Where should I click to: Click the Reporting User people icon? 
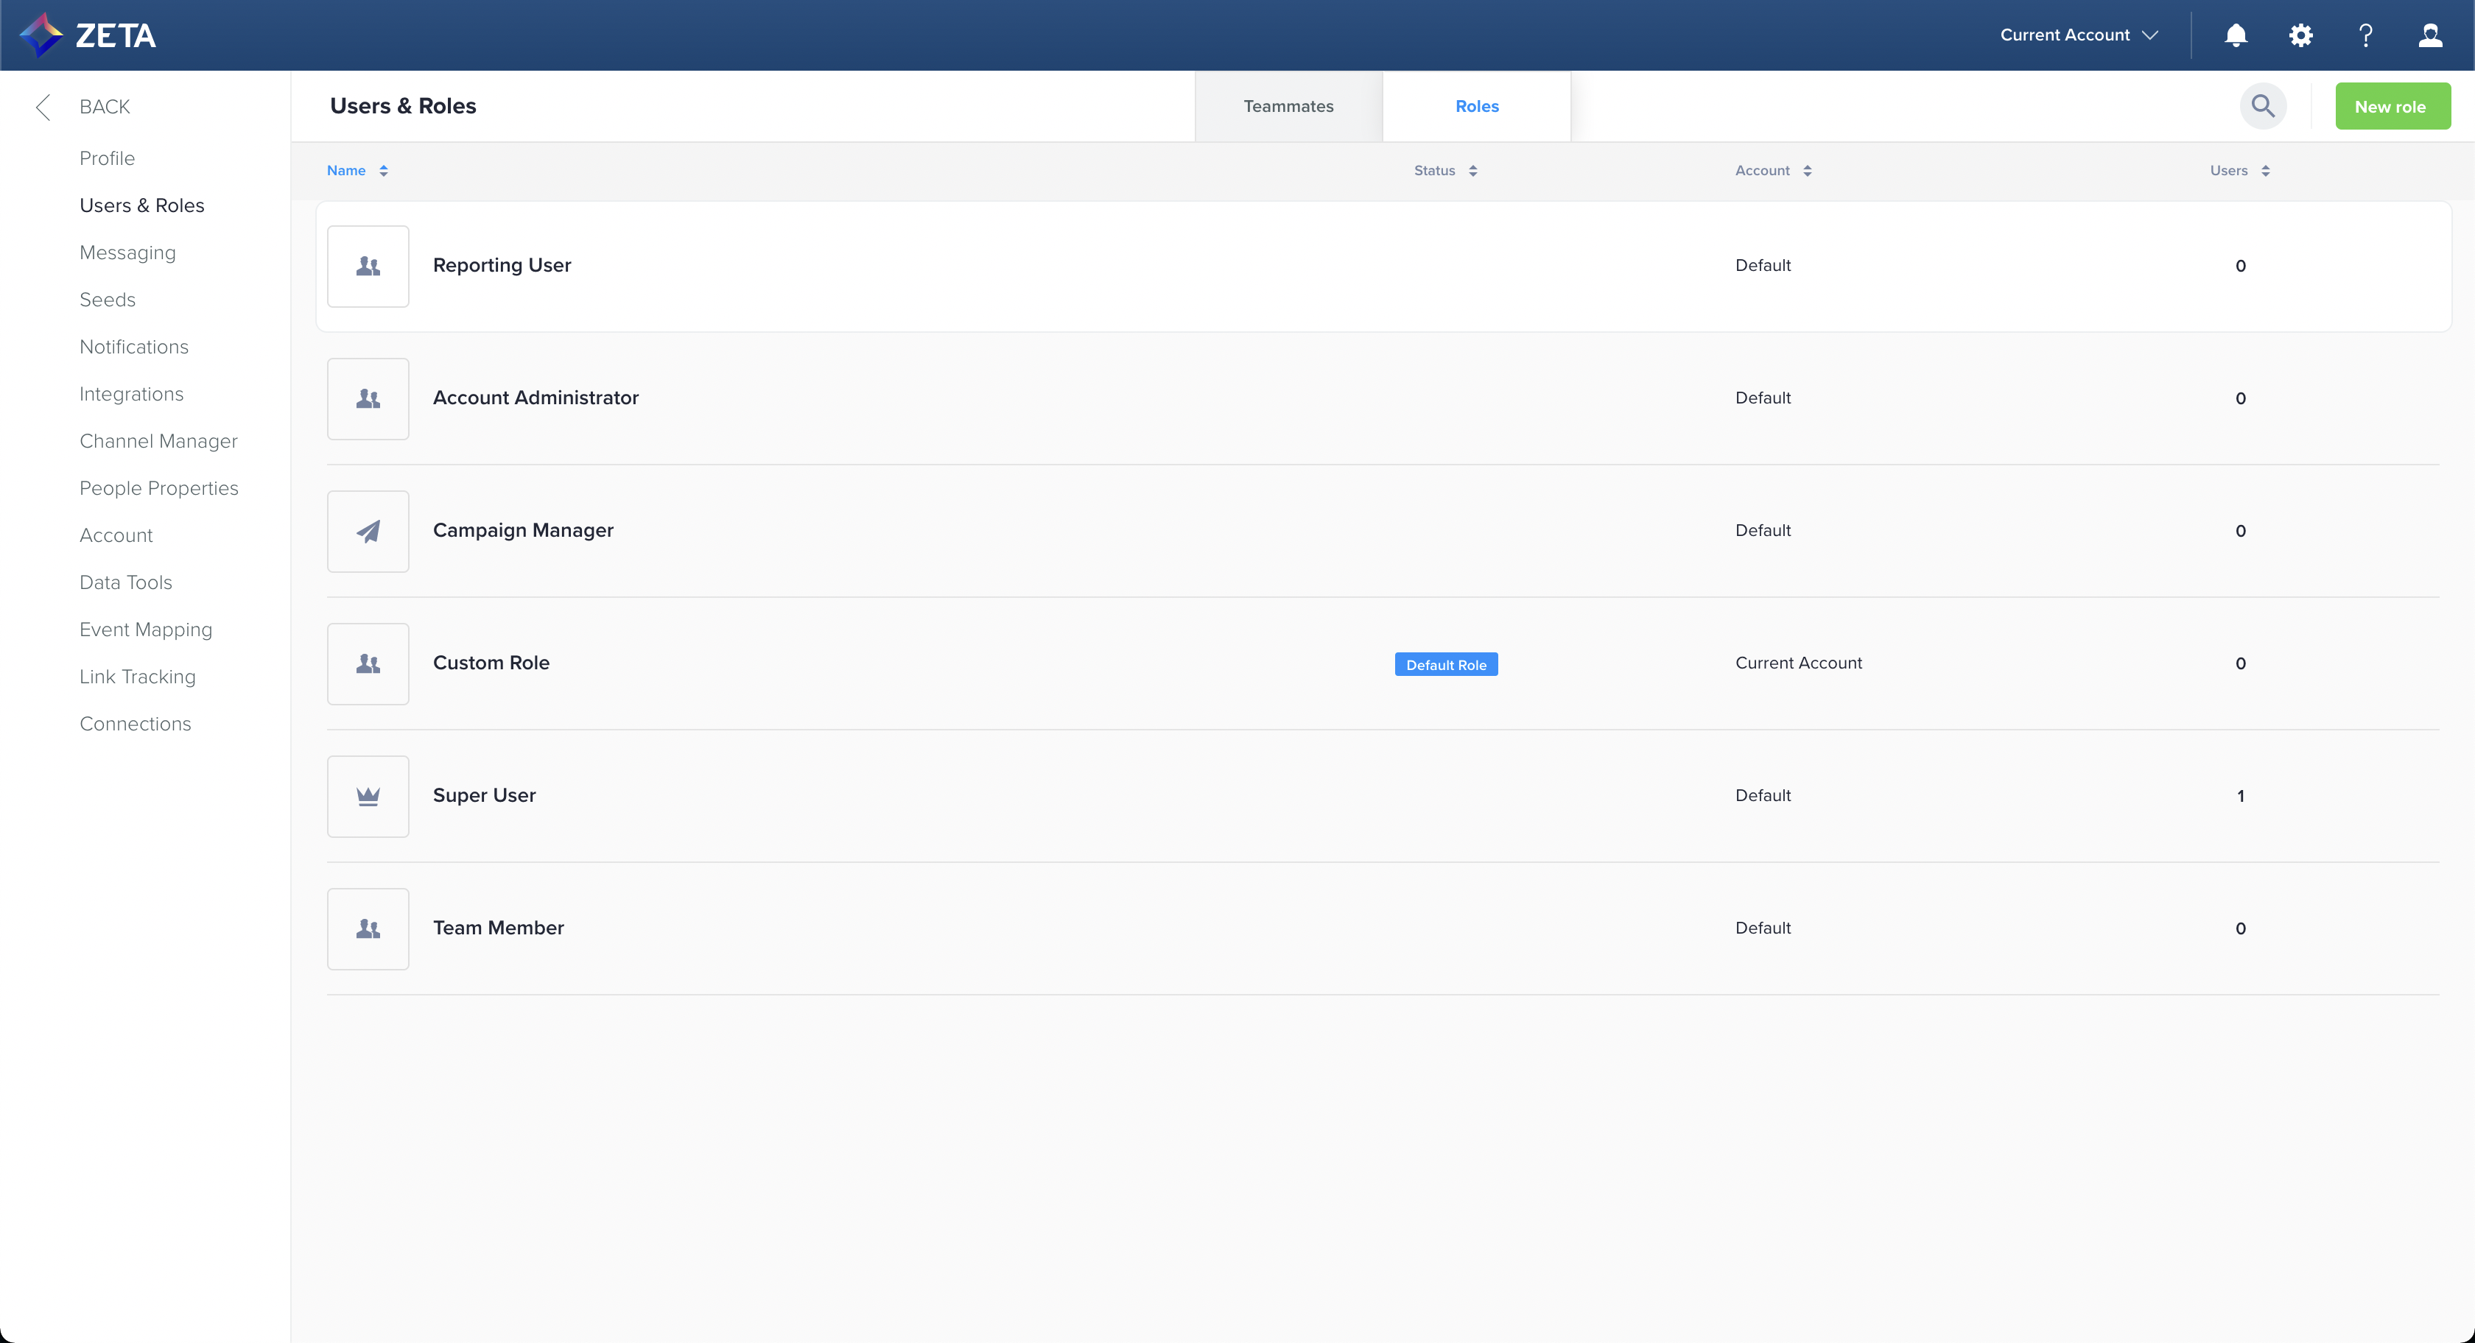368,266
